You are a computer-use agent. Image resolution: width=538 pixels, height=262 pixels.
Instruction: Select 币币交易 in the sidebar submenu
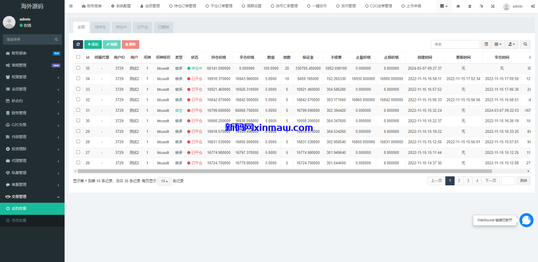coord(32,221)
